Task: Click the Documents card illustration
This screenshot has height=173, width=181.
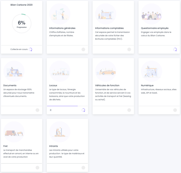Action: tap(14, 71)
